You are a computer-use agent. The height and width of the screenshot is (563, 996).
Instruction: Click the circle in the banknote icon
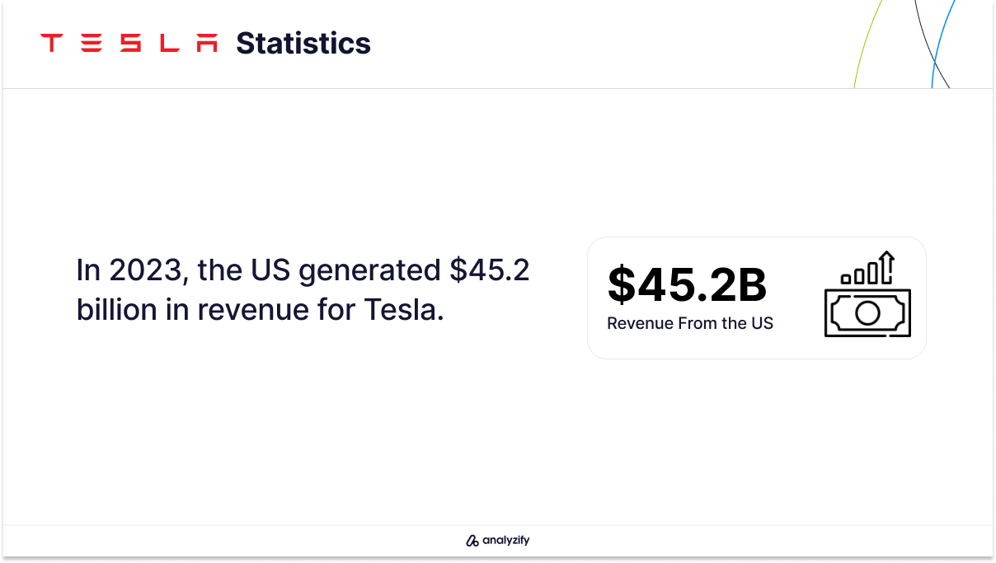pos(867,312)
